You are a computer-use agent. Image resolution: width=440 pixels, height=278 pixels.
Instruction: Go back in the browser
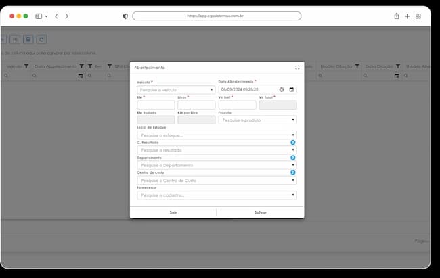click(x=56, y=16)
